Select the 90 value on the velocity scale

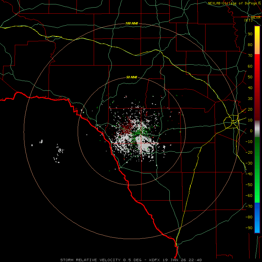tap(250, 34)
